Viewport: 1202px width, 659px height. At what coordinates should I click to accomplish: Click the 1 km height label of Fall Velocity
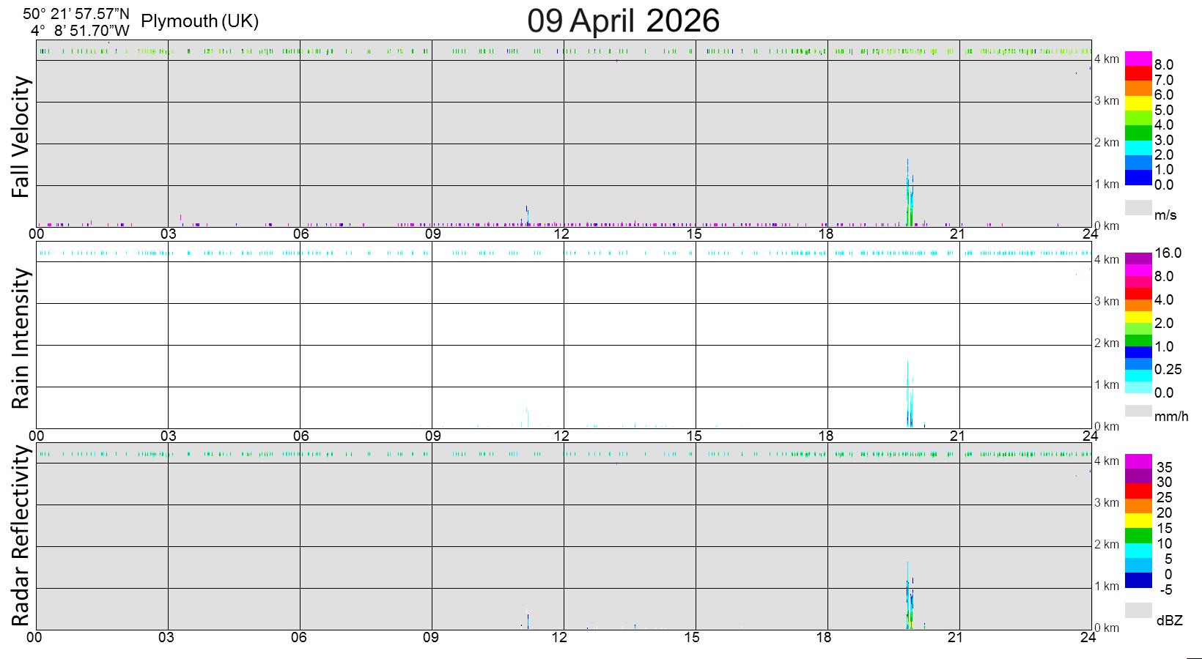pos(1107,185)
